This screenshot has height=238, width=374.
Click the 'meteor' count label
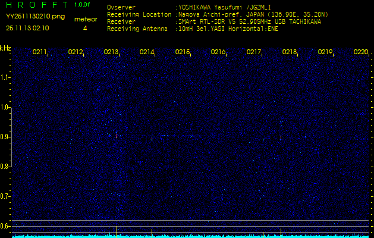point(86,19)
